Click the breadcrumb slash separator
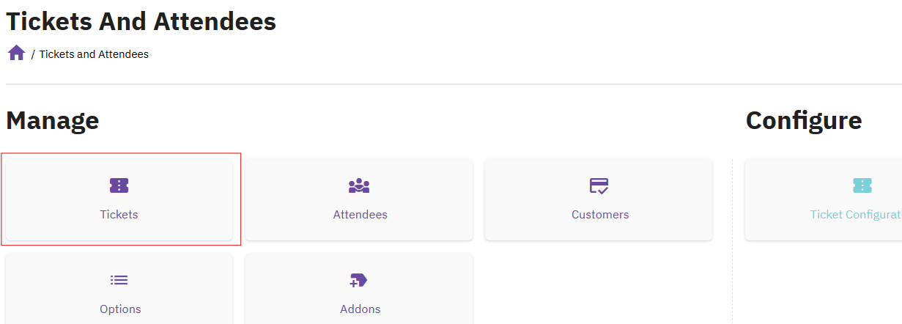This screenshot has height=324, width=902. 33,55
